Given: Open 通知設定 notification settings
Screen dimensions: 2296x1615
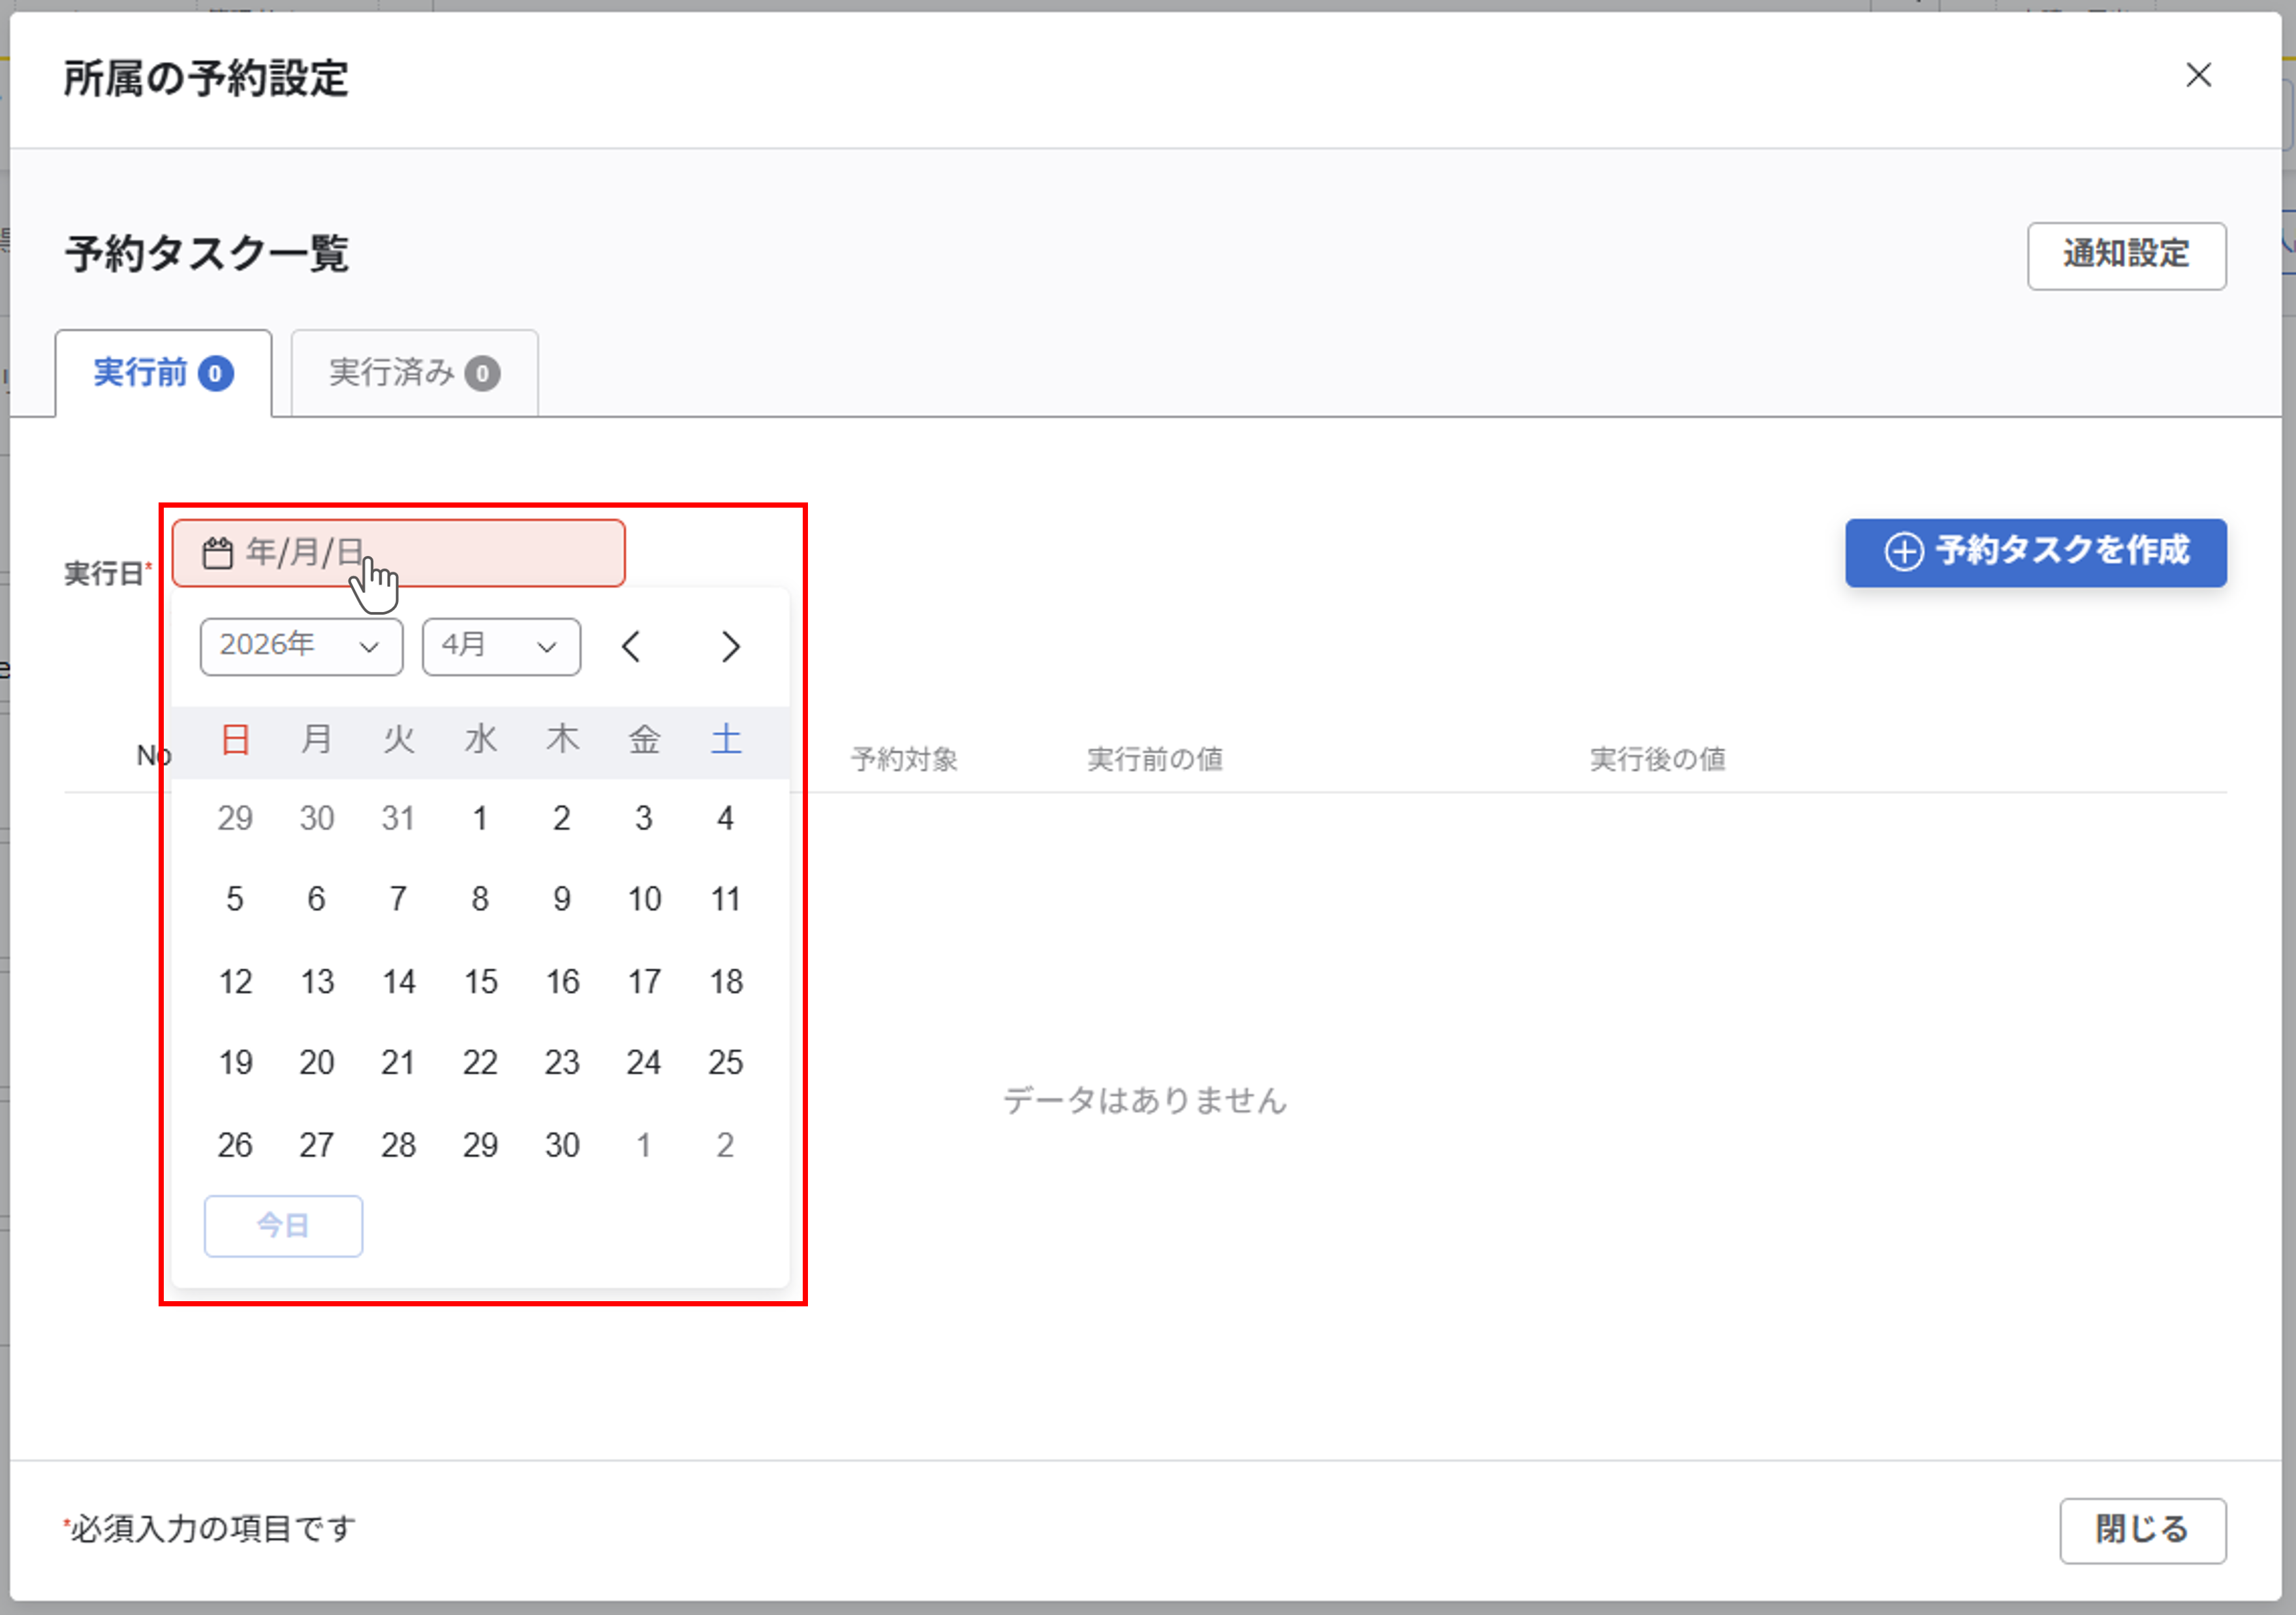Looking at the screenshot, I should 2125,256.
